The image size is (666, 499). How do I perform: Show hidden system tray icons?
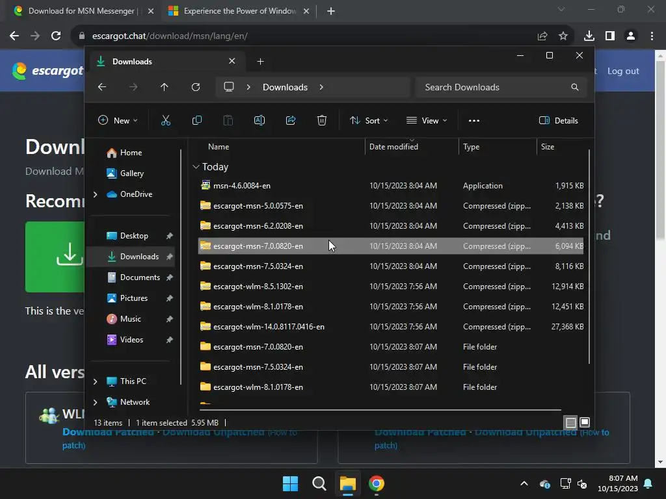pos(524,483)
